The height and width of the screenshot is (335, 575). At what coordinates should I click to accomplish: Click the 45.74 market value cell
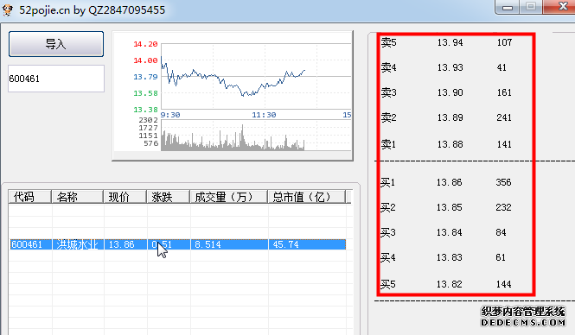pos(307,244)
